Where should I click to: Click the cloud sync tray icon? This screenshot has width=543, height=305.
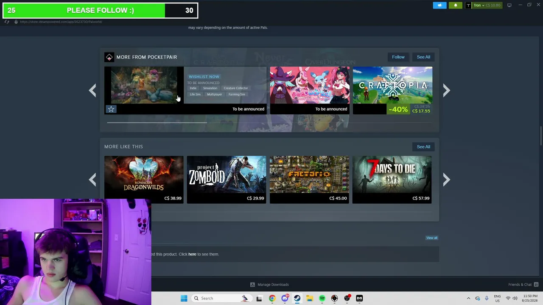(478, 298)
